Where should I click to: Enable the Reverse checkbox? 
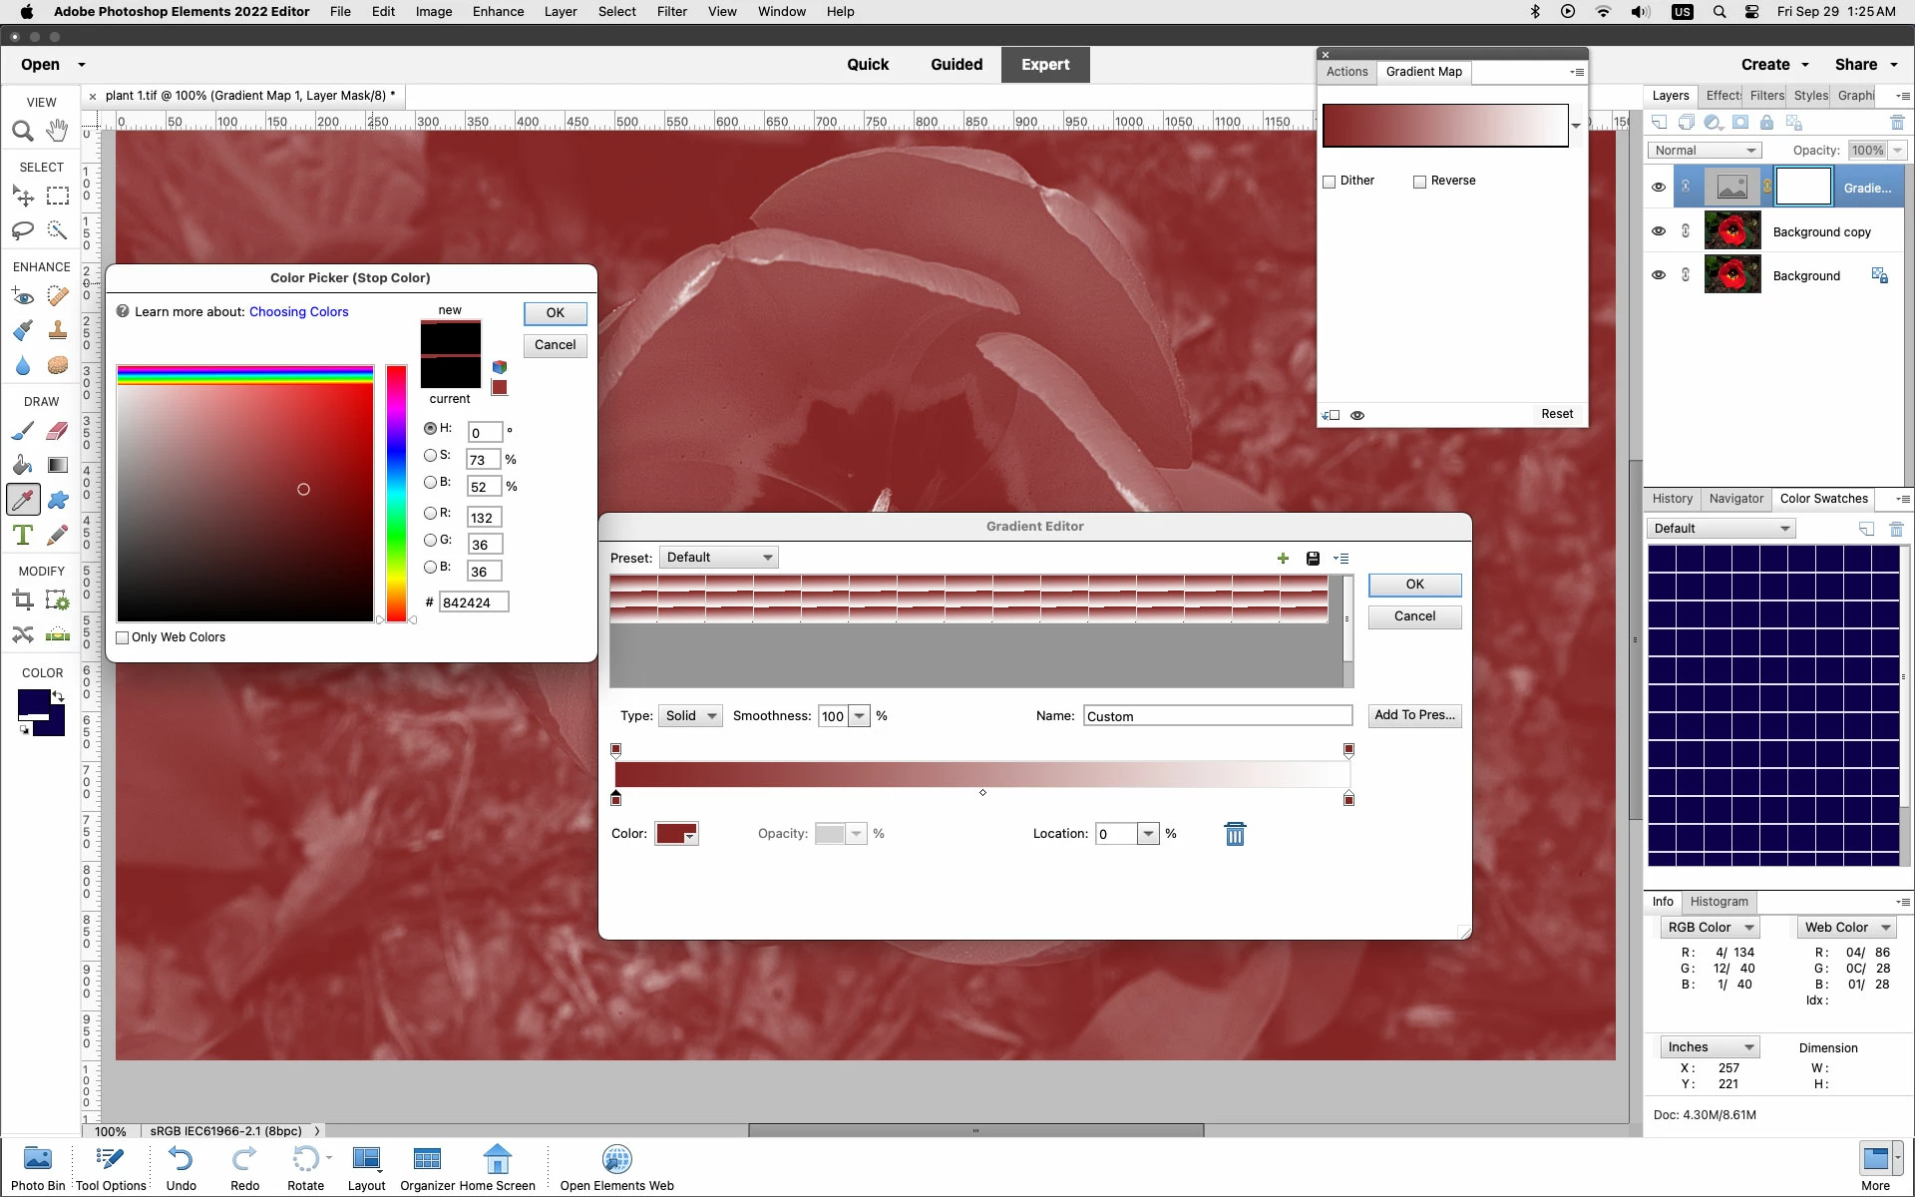click(1419, 182)
